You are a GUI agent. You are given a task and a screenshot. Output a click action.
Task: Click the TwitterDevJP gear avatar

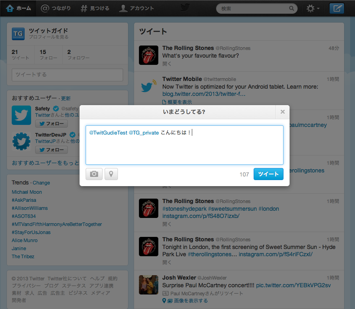pyautogui.click(x=21, y=141)
